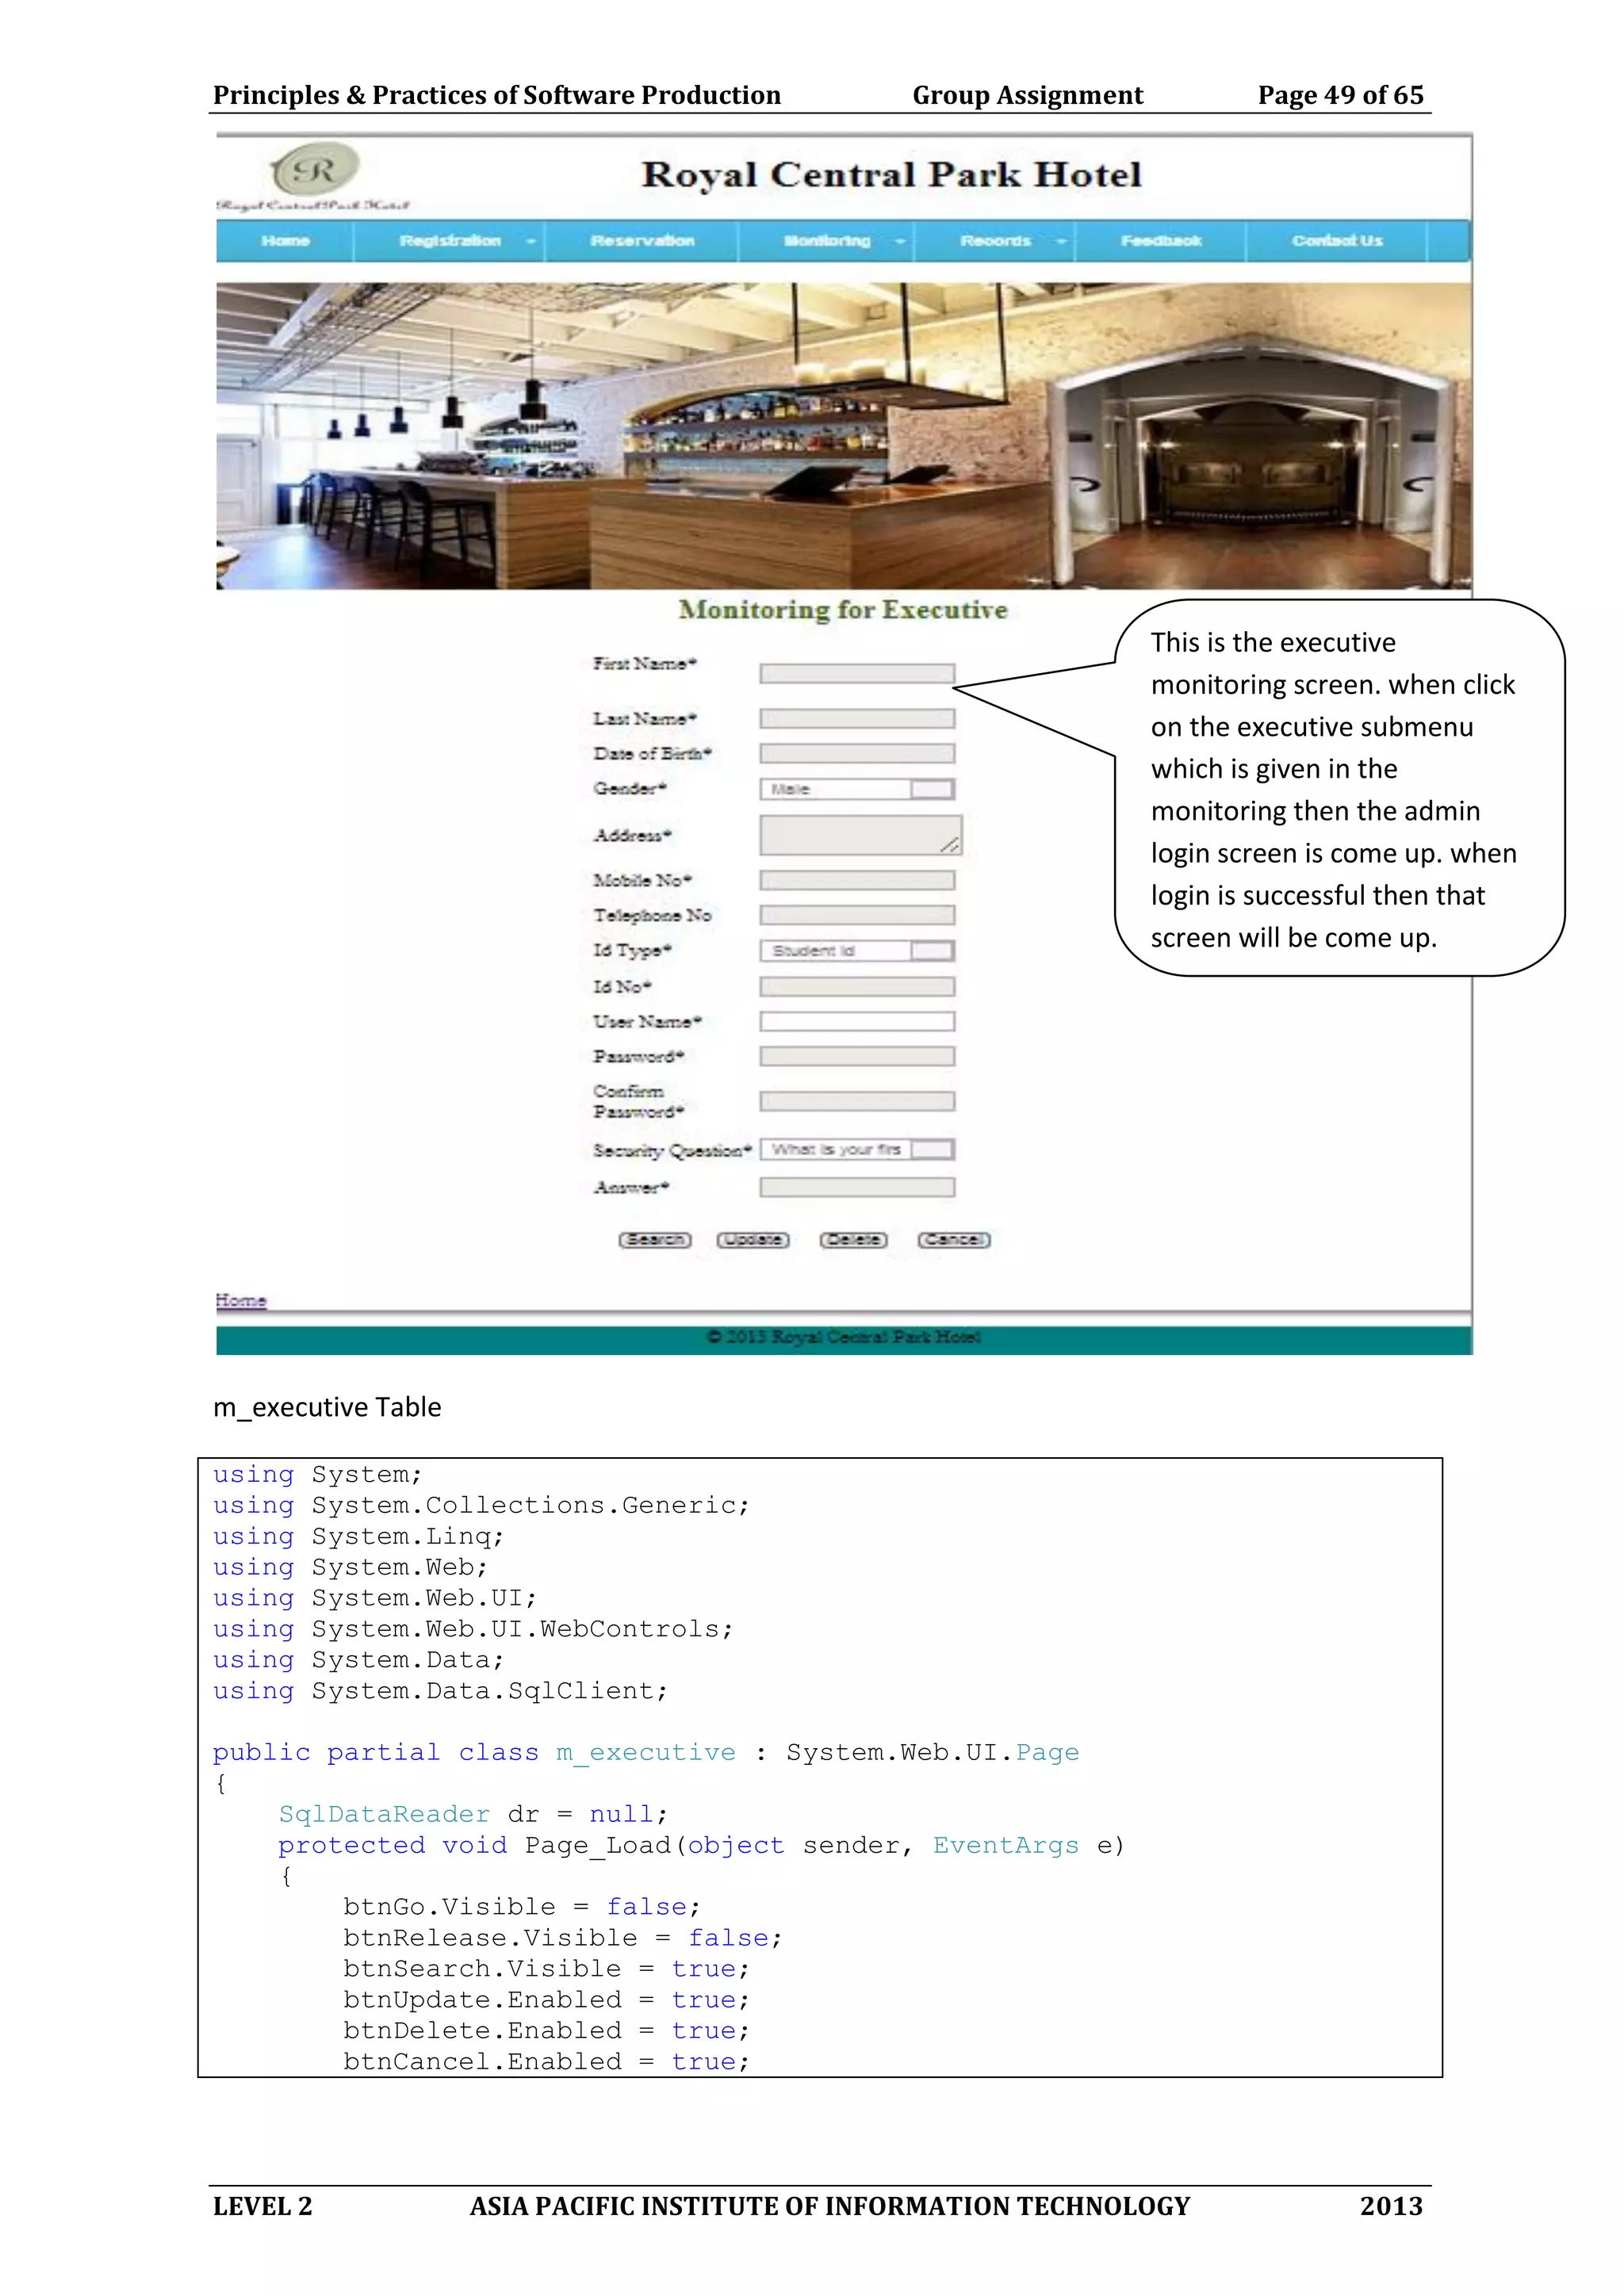Viewport: 1624px width, 2296px height.
Task: Open the Home menu item
Action: click(x=285, y=241)
